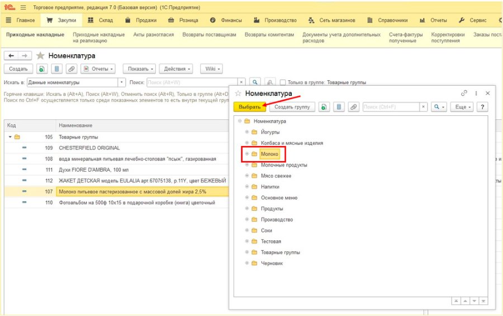Click the move-down arrow at dialog bottom

[474, 301]
